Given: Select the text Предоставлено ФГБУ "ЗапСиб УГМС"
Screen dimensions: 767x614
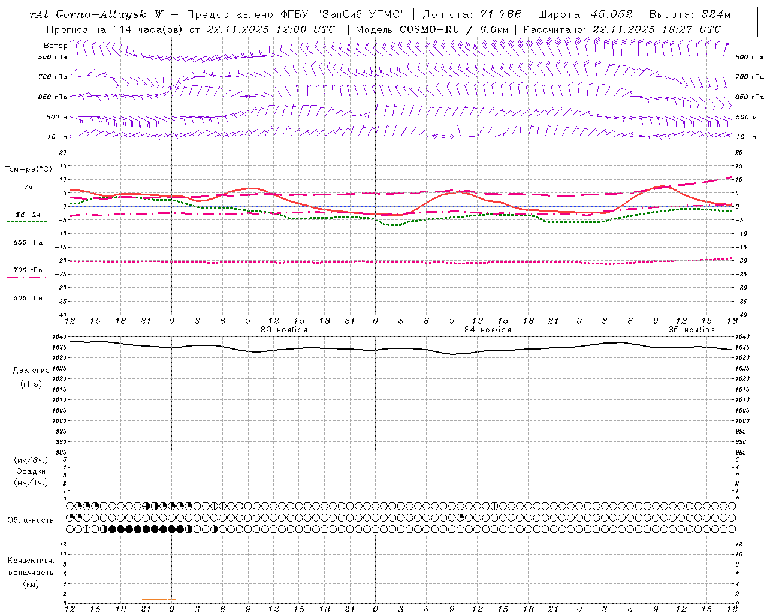Looking at the screenshot, I should [297, 14].
